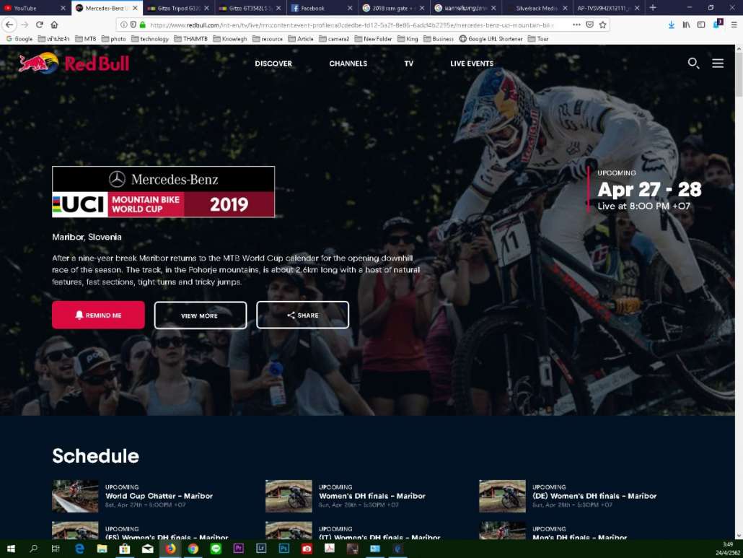743x558 pixels.
Task: Go to browser home page icon
Action: (55, 25)
